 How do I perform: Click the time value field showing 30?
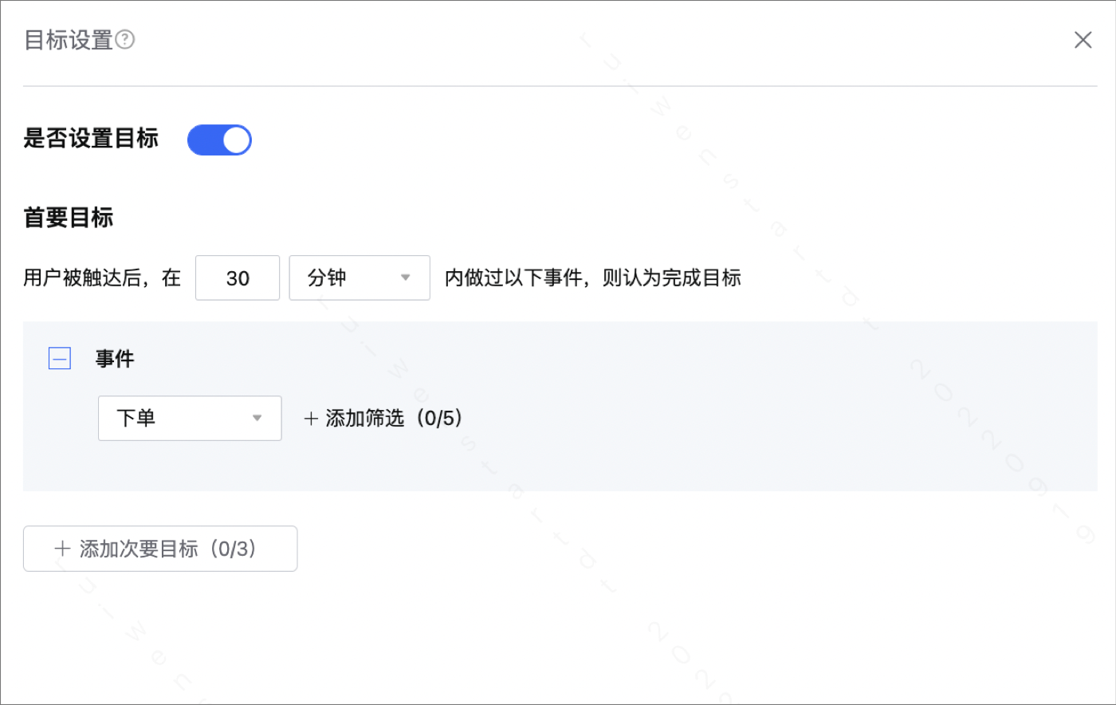tap(238, 278)
